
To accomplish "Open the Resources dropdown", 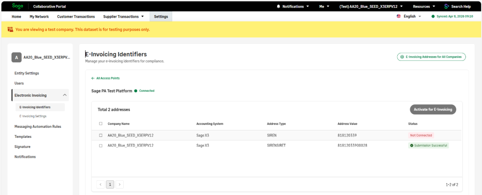I will coord(424,6).
